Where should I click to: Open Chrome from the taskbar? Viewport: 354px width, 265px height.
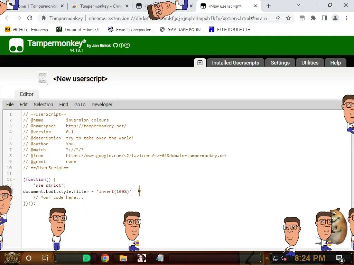tap(105, 258)
